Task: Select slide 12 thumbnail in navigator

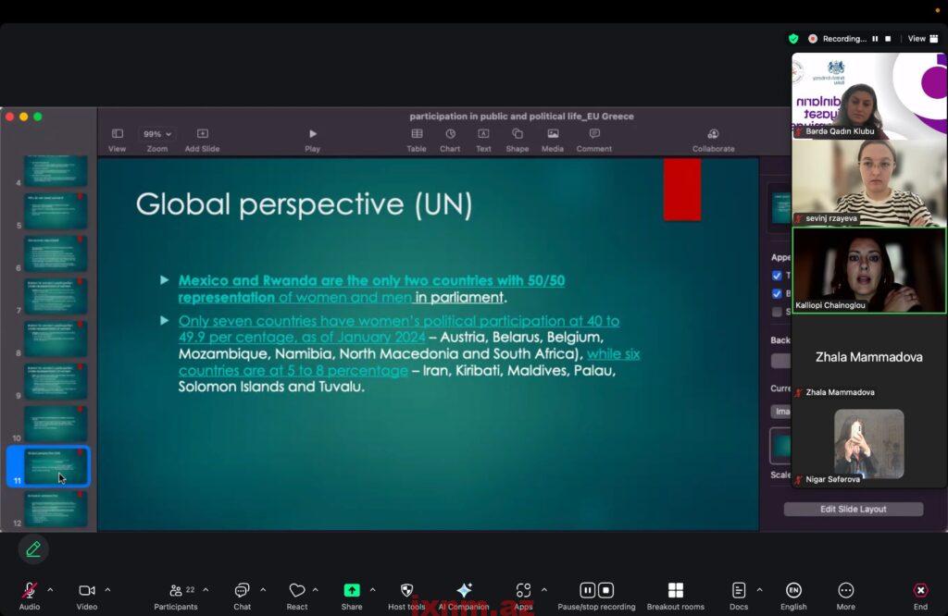Action: [56, 510]
